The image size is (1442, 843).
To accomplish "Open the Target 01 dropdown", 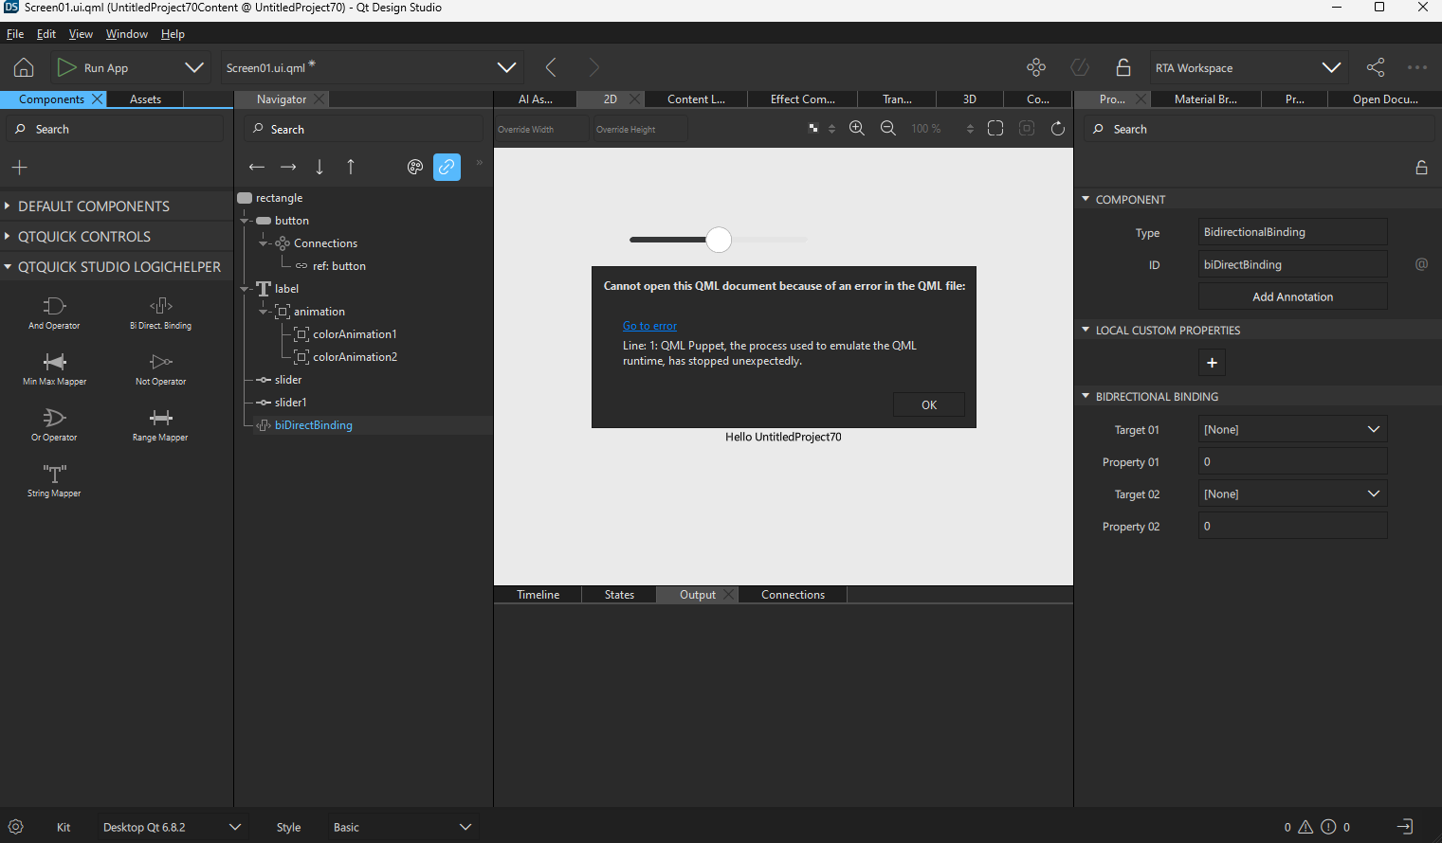I will click(1292, 429).
